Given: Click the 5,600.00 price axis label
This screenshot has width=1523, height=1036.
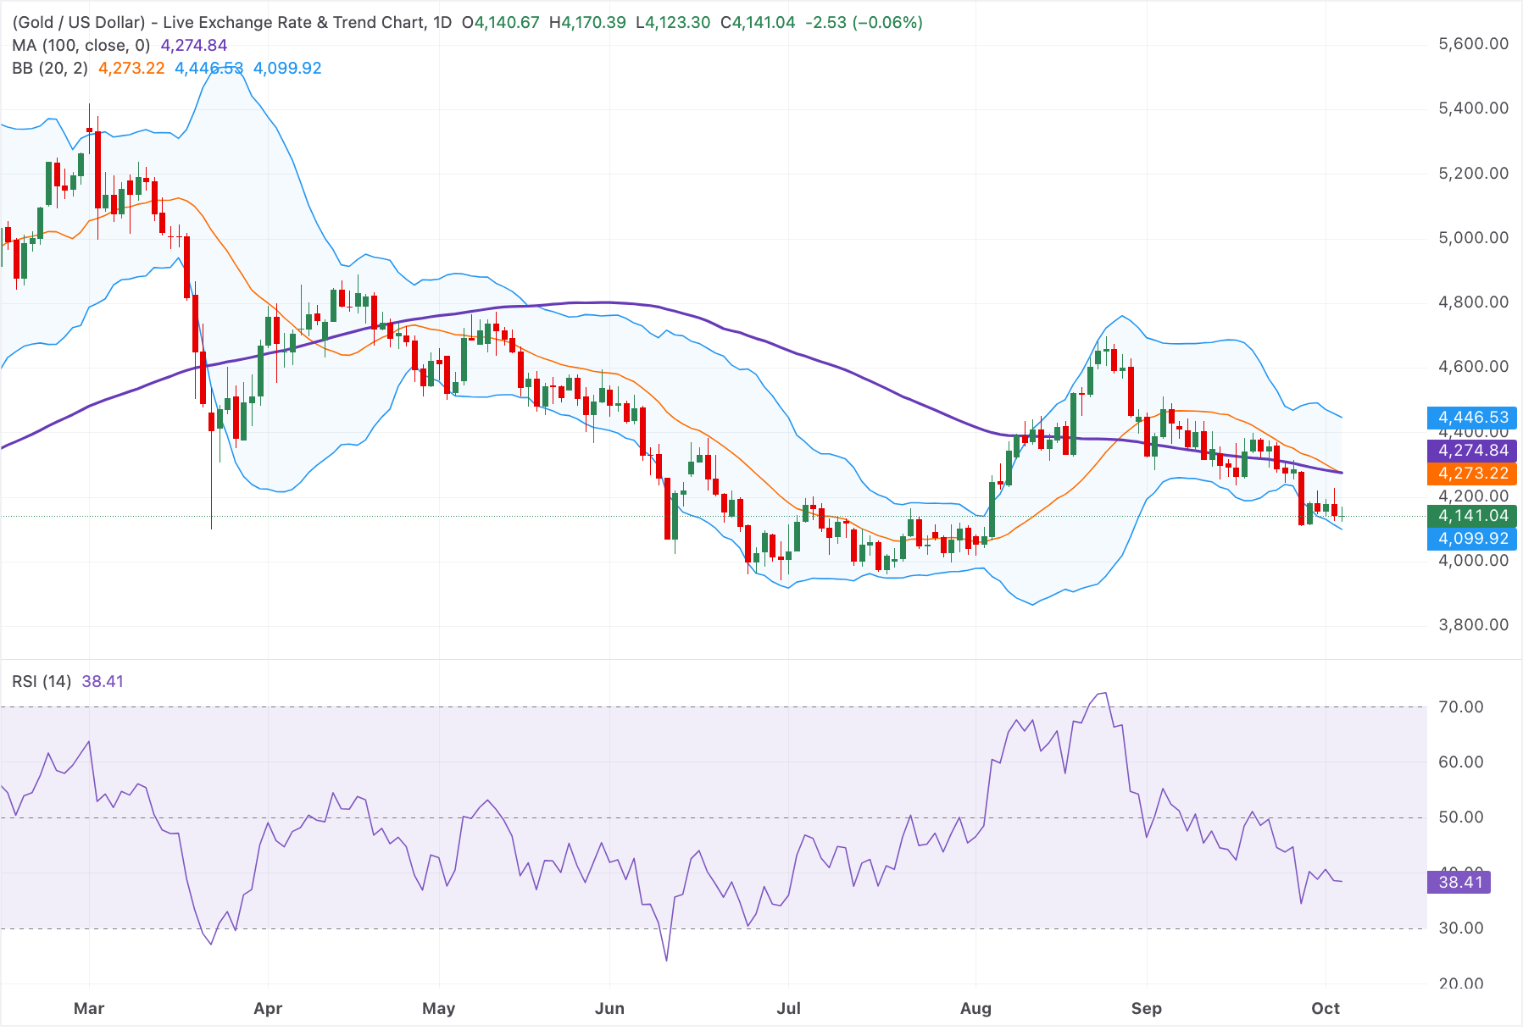Looking at the screenshot, I should (x=1474, y=43).
